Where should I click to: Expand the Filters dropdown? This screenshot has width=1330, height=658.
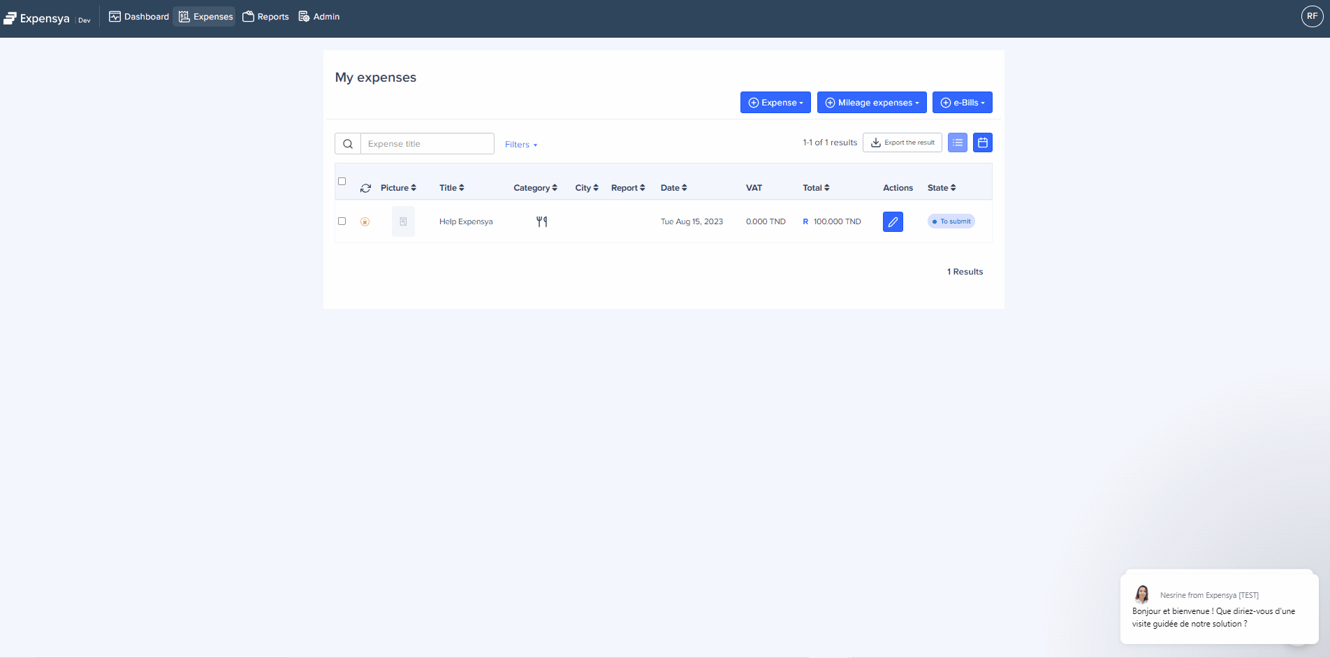click(x=520, y=145)
